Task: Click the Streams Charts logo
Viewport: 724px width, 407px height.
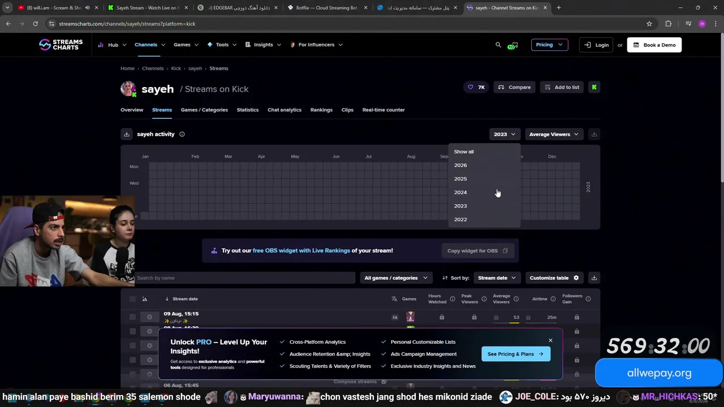Action: [61, 45]
